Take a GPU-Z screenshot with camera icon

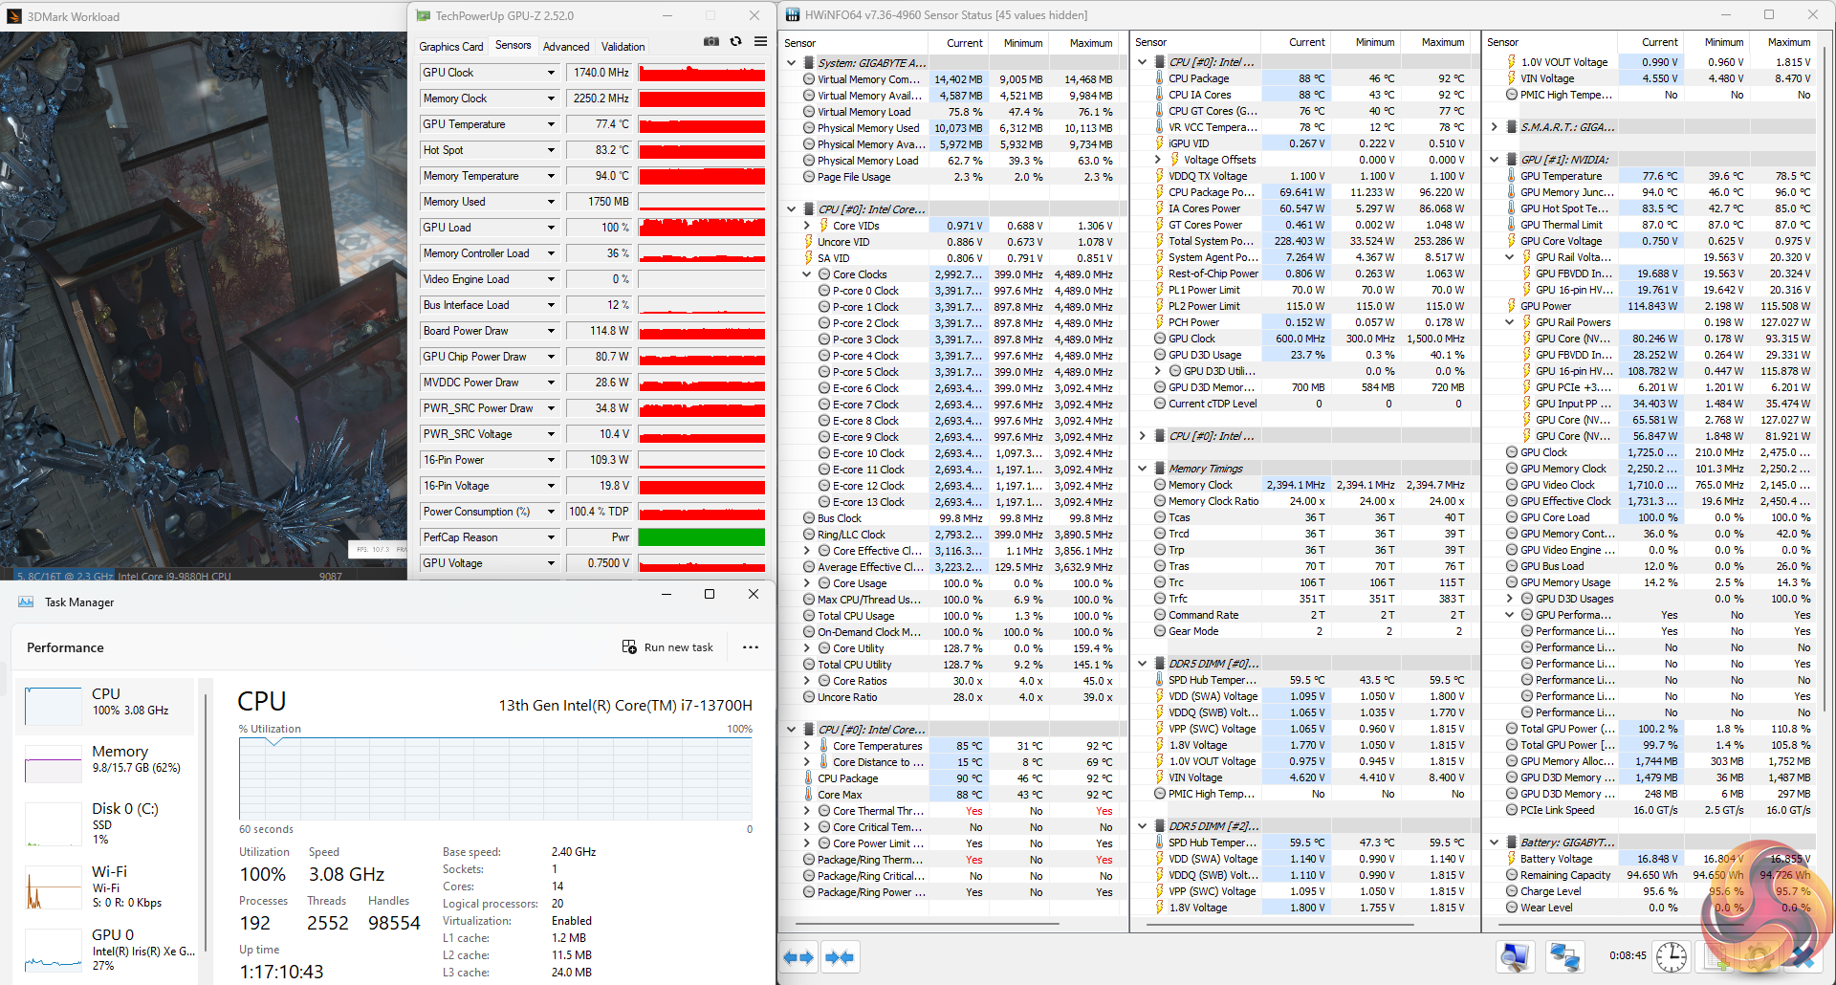710,42
